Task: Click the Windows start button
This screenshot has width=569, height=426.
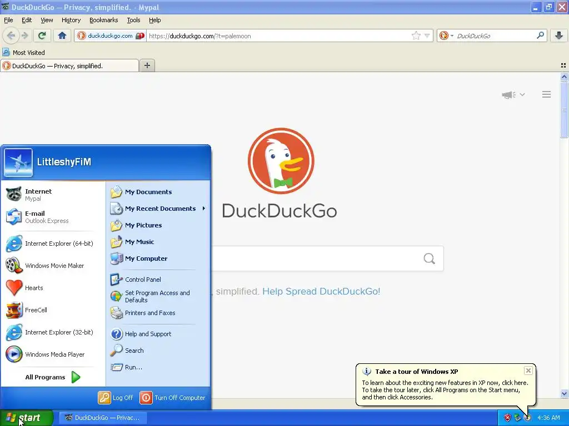Action: tap(26, 418)
